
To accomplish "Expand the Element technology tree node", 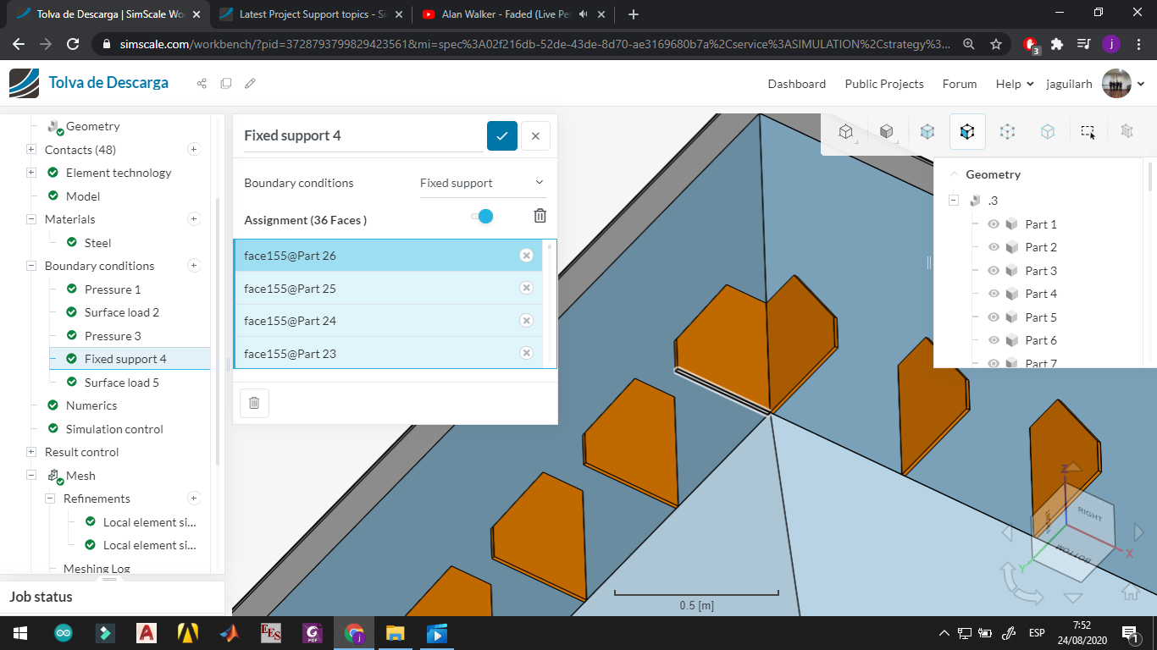I will [x=31, y=173].
